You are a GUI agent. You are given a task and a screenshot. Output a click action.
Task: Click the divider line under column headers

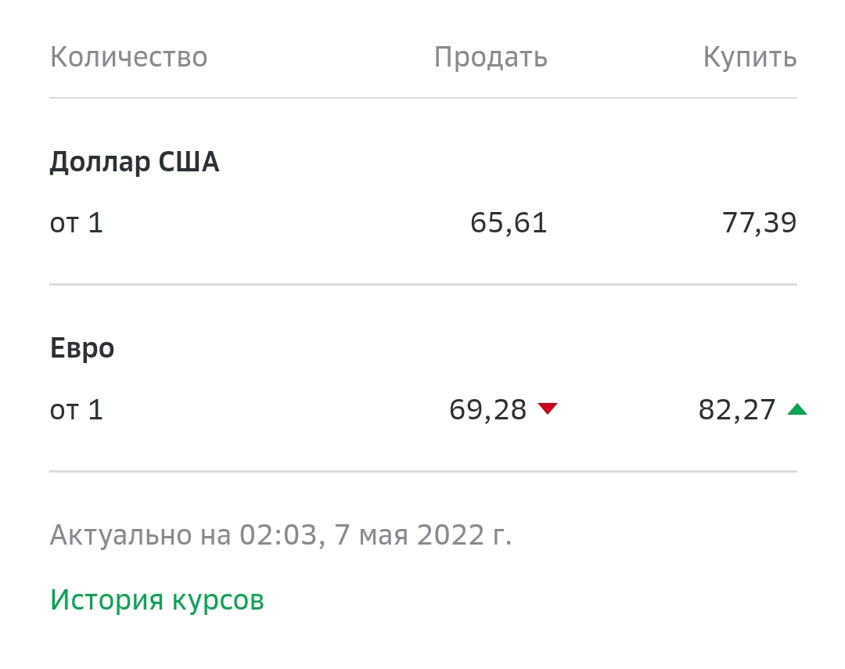[x=423, y=98]
